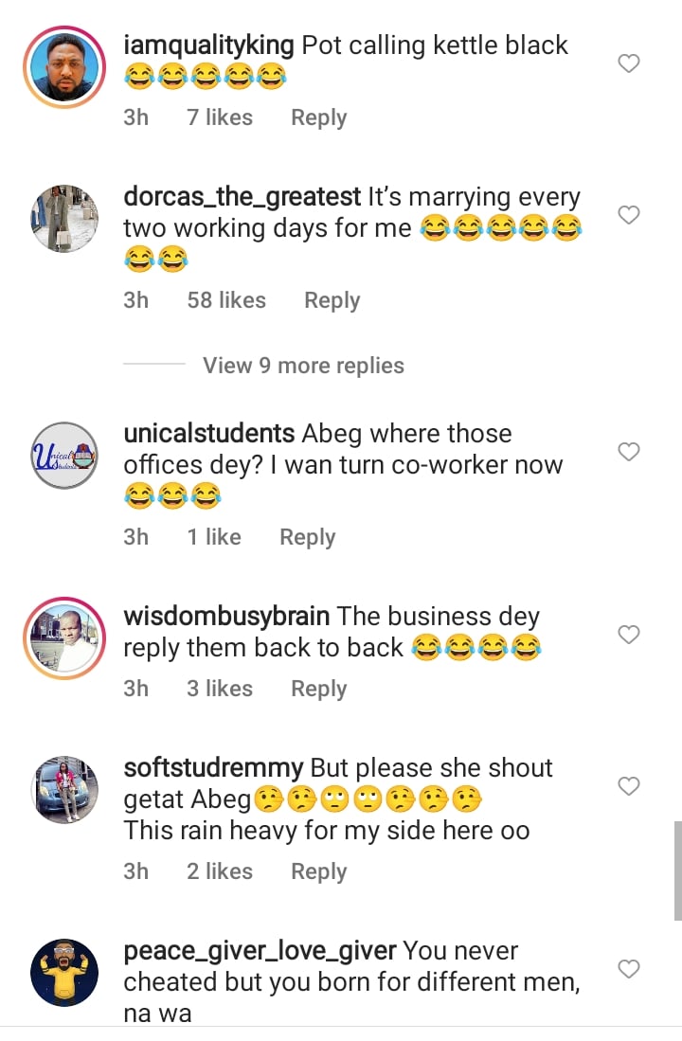Tap heart on dorcas_the_greatest's comment
This screenshot has height=1041, width=682.
[x=629, y=215]
